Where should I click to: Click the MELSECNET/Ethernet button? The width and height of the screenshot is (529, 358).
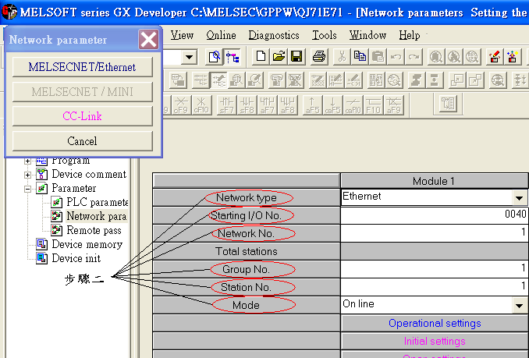[83, 67]
